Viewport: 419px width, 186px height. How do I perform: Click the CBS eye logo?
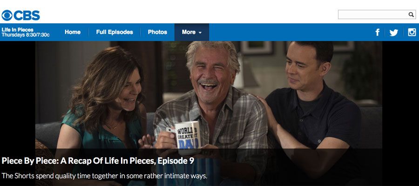[7, 15]
